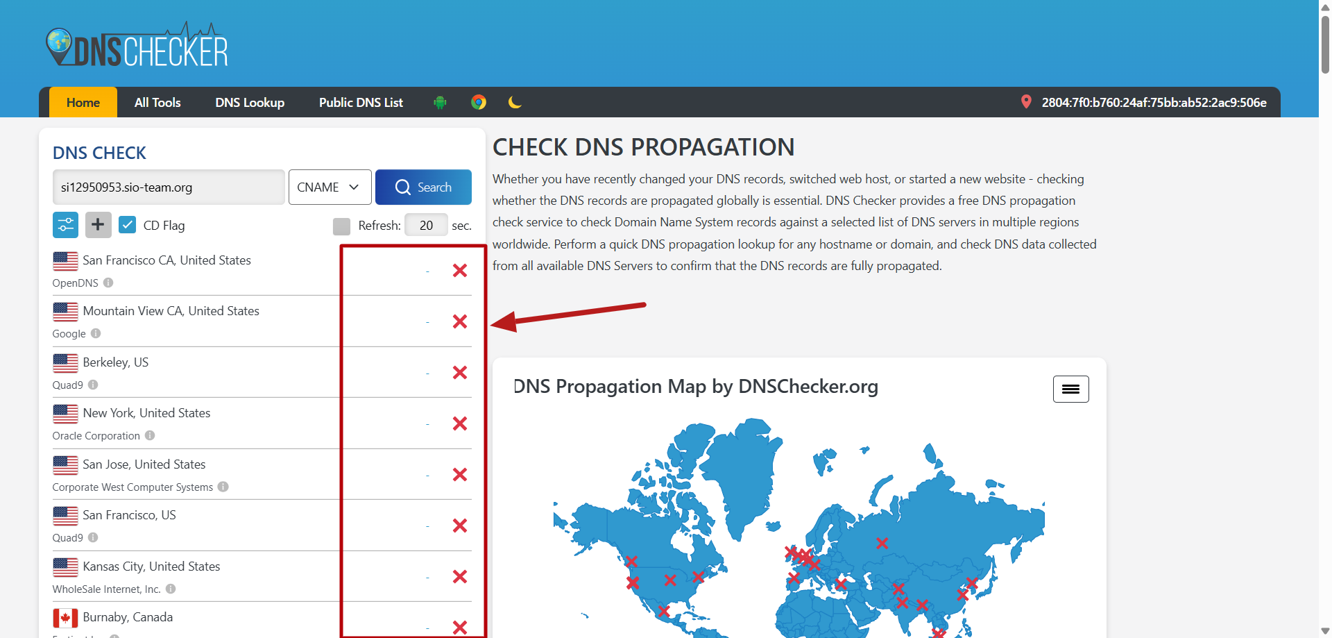Open the CNAME record type dropdown

[x=330, y=187]
